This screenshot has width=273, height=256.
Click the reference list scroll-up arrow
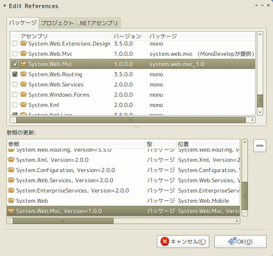pos(245,142)
